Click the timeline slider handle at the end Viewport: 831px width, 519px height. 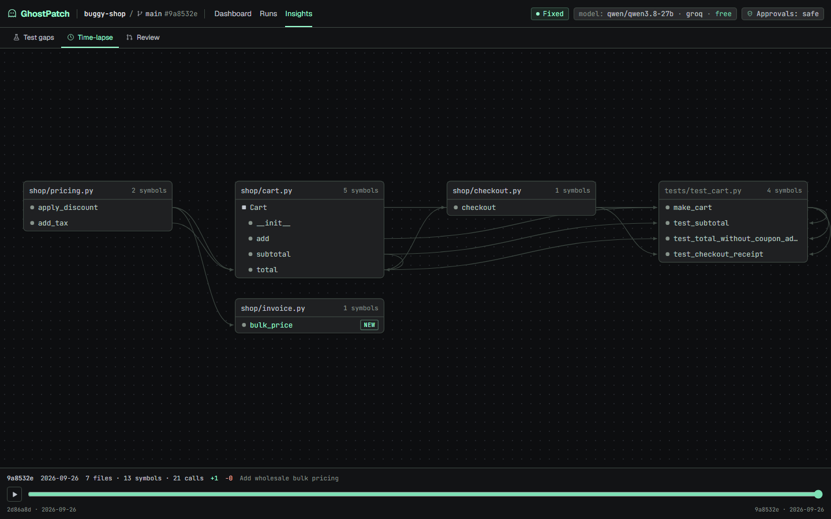click(x=818, y=494)
